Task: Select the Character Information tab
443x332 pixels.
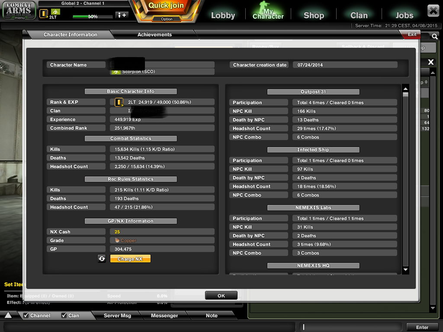Action: [71, 35]
